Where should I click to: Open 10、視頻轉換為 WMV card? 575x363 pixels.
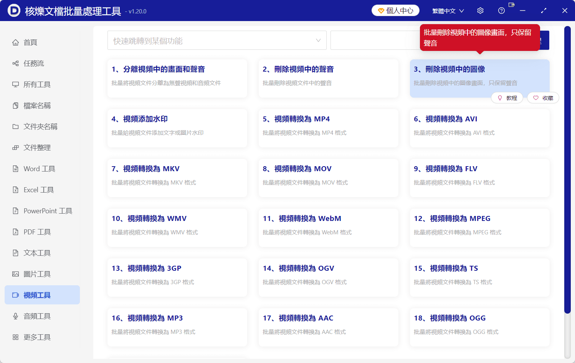177,228
